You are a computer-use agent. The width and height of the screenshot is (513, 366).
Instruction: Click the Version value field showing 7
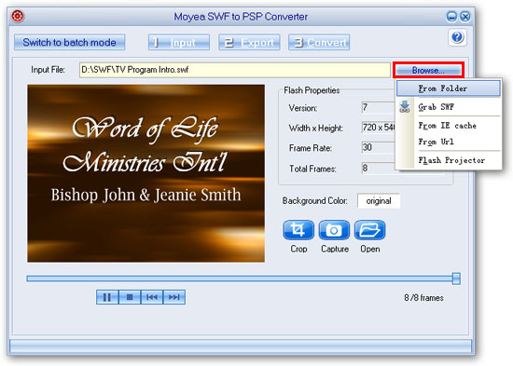point(379,107)
